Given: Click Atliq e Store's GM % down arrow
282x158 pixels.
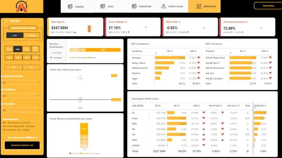Looking at the screenshot, I should [199, 63].
